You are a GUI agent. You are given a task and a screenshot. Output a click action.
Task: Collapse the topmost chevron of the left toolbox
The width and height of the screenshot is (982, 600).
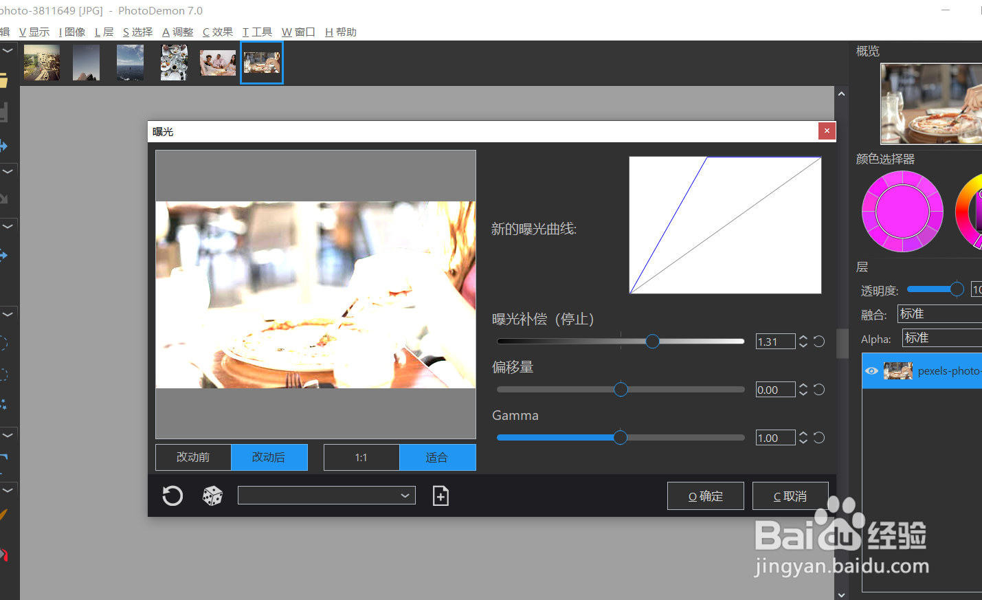tap(7, 50)
